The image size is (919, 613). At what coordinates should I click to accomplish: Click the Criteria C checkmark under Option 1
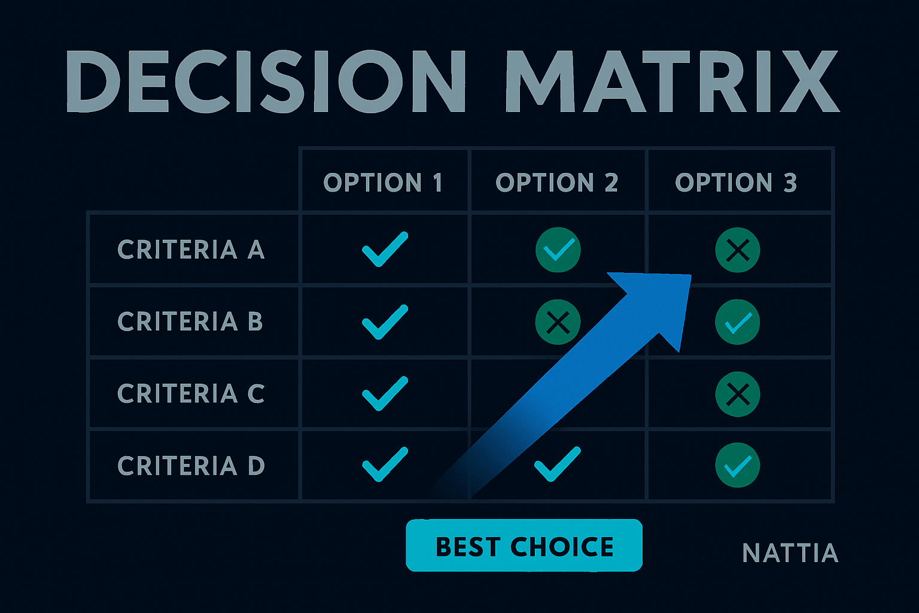point(385,393)
